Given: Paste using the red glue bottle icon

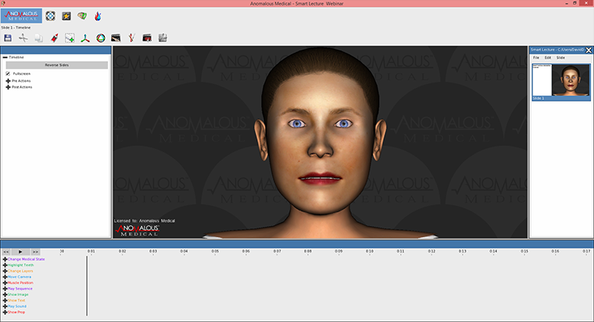Looking at the screenshot, I should 54,38.
